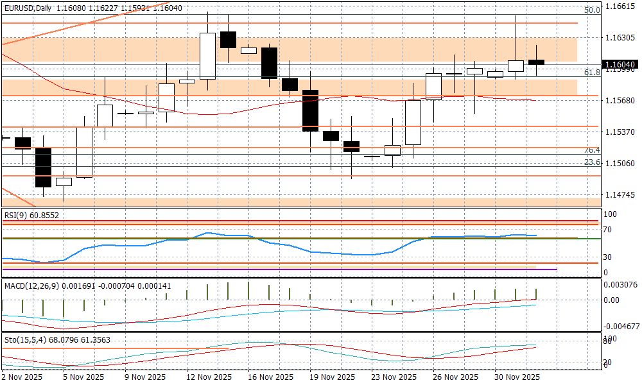This screenshot has height=385, width=642.
Task: Click the 1.15370 price axis label
Action: 620,132
